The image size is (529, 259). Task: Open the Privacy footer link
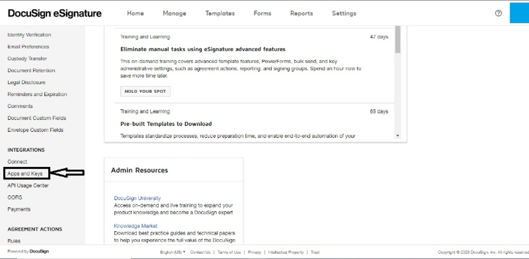click(x=254, y=252)
